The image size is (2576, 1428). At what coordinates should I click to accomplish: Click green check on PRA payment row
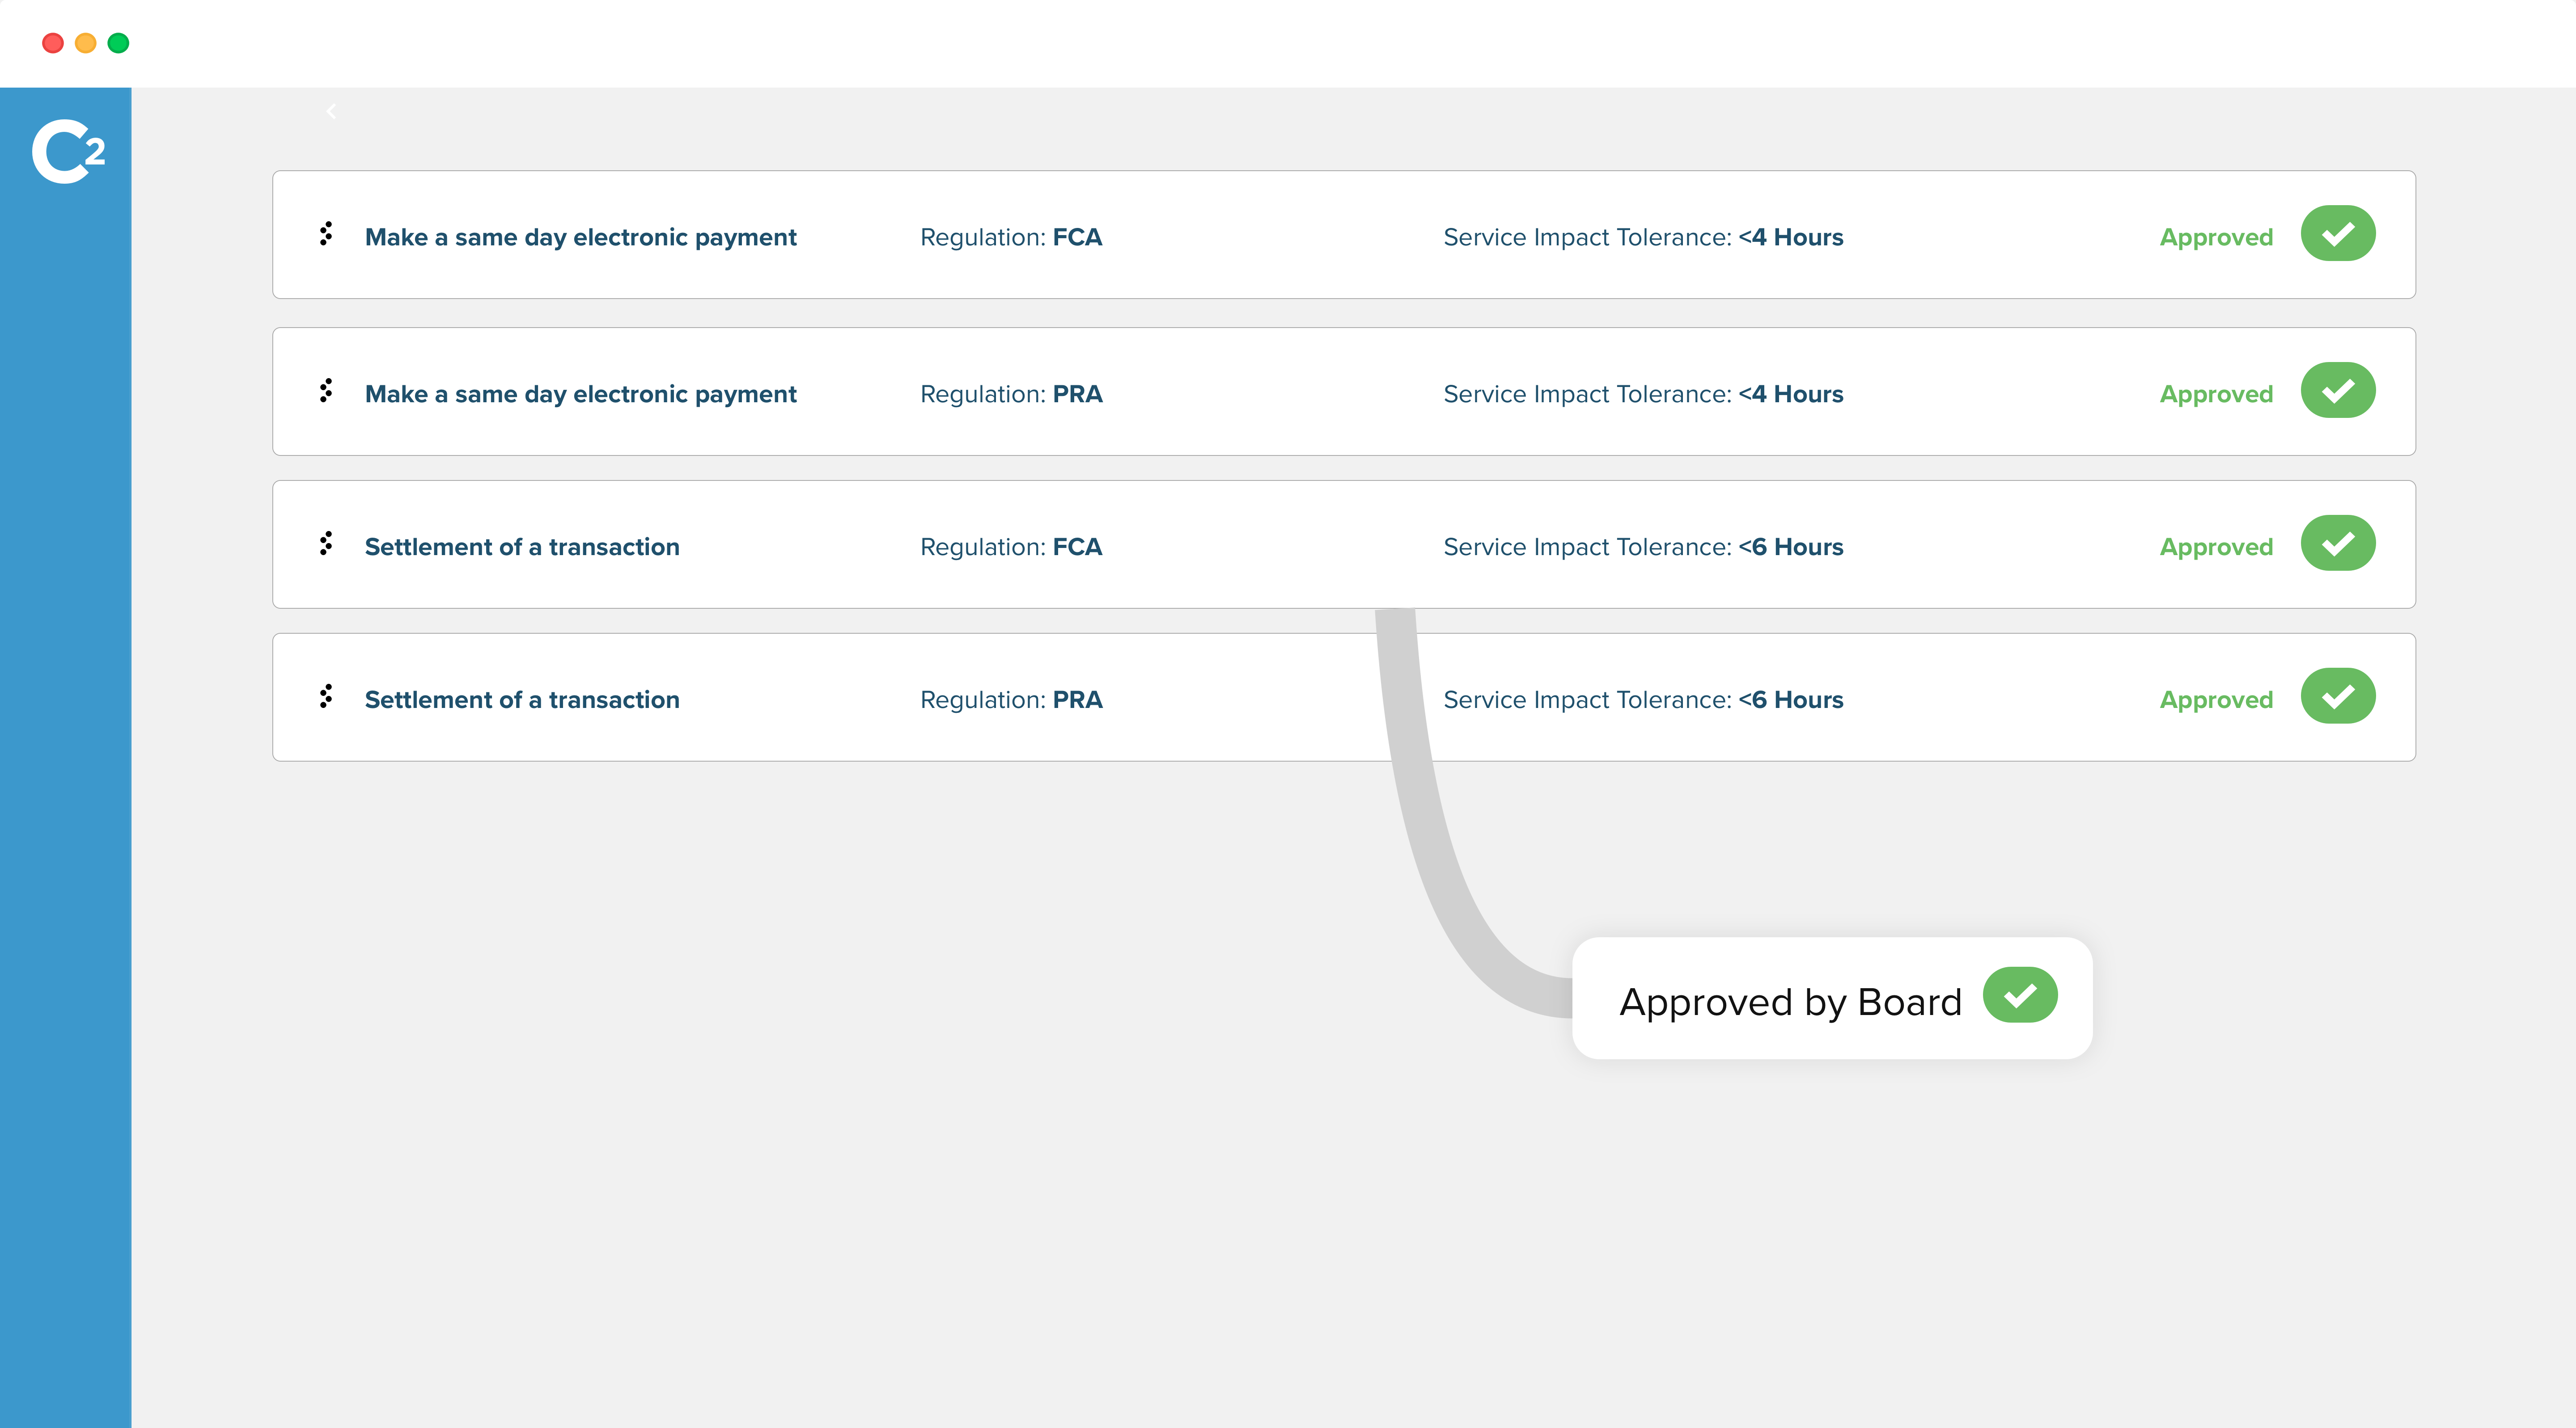click(x=2337, y=391)
